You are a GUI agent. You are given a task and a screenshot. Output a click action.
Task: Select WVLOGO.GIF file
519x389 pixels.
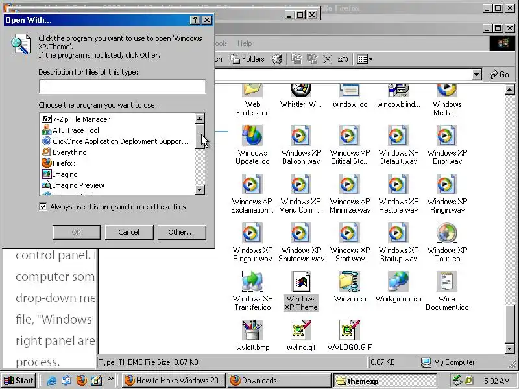pyautogui.click(x=350, y=335)
